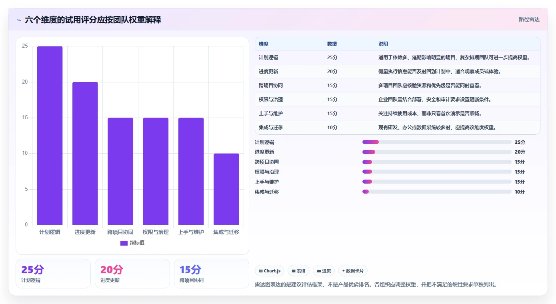Click the 跨项目协同 bar in the chart

click(120, 171)
